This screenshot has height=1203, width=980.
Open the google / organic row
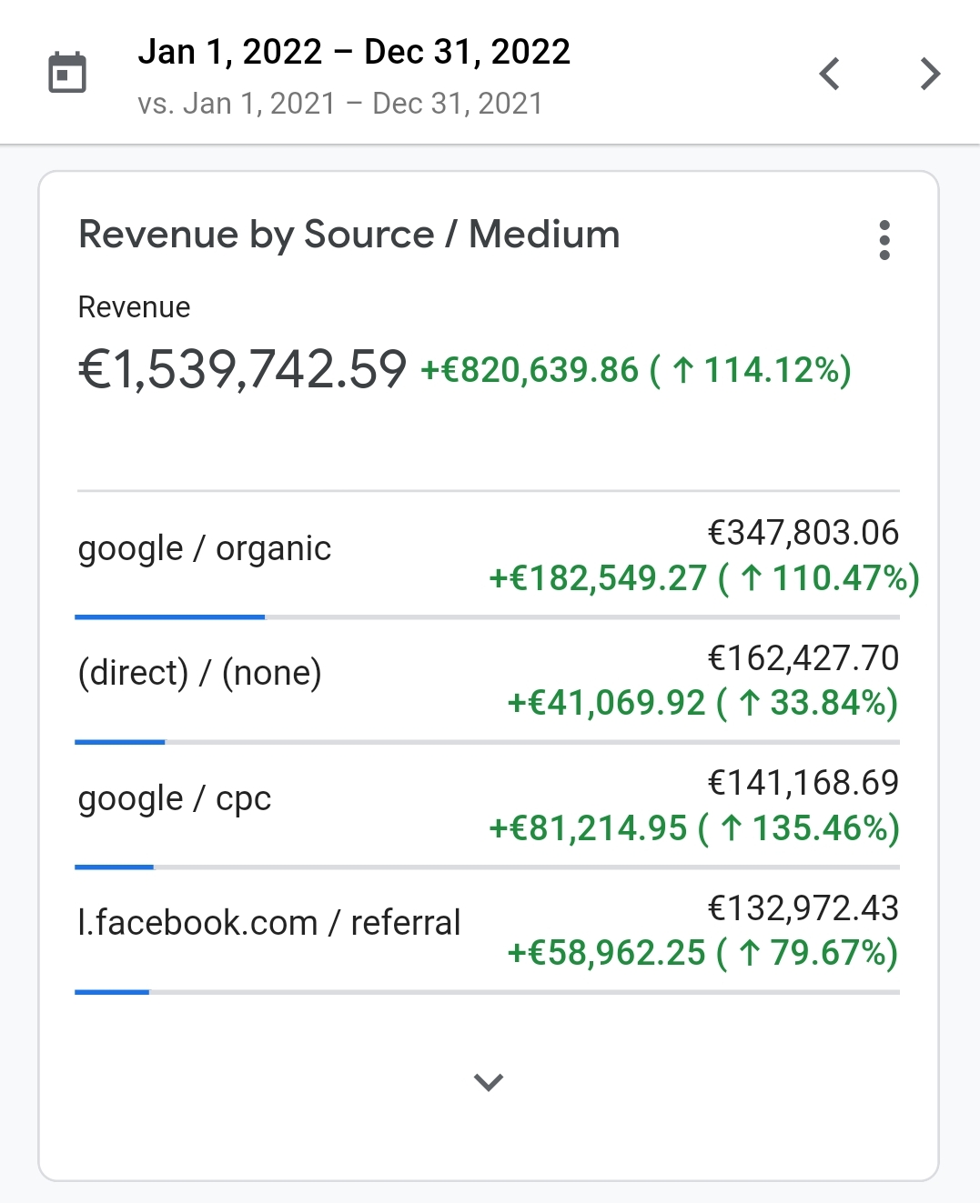click(x=205, y=549)
